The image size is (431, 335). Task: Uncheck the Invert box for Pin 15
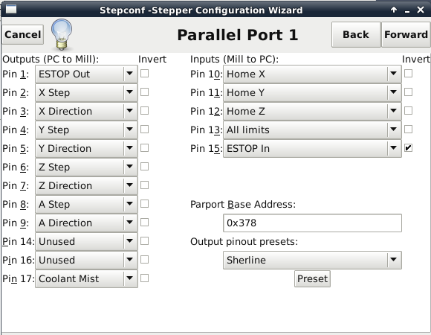point(408,148)
